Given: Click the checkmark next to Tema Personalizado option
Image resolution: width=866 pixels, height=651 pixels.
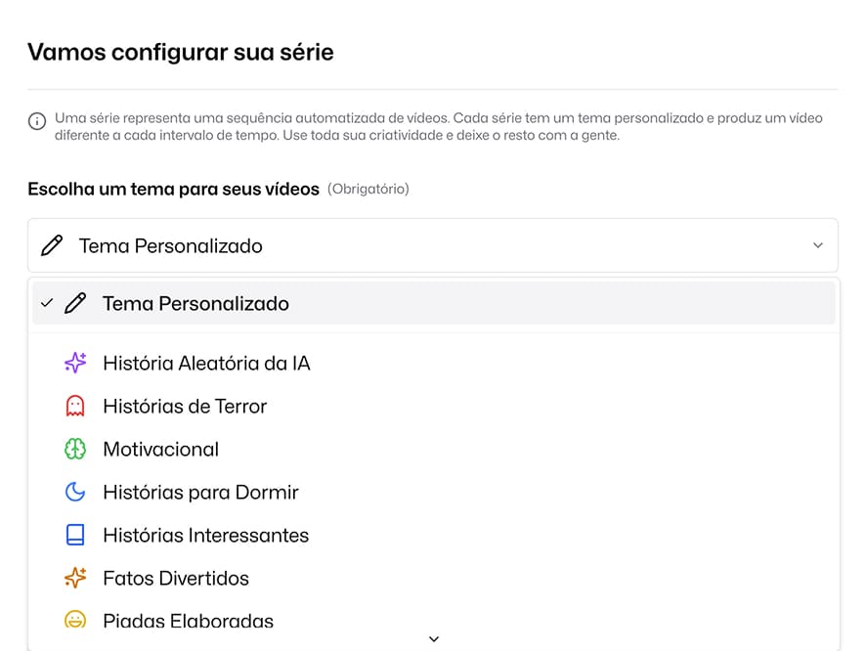Looking at the screenshot, I should (x=47, y=303).
